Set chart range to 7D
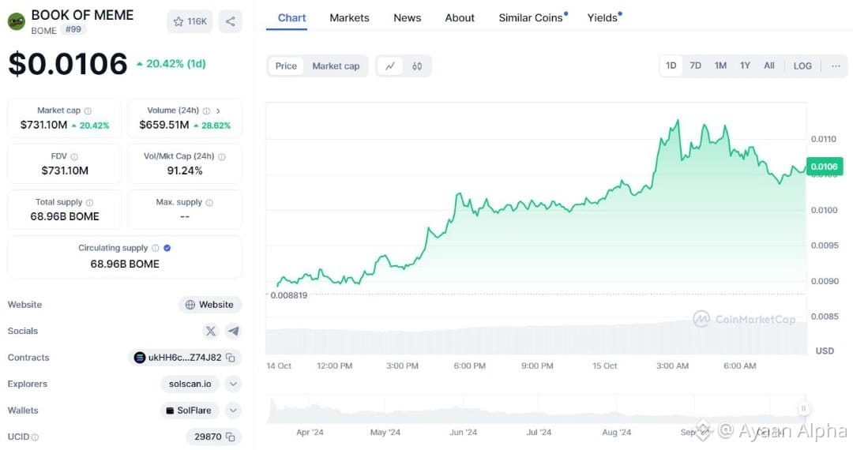The image size is (853, 450). coord(696,66)
